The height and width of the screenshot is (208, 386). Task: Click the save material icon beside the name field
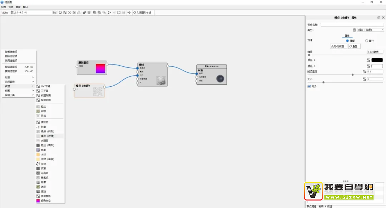[x=55, y=12]
